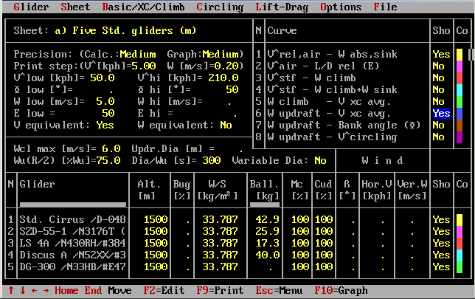Click yellow color swatch for curve 1
This screenshot has width=475, height=299.
point(460,54)
